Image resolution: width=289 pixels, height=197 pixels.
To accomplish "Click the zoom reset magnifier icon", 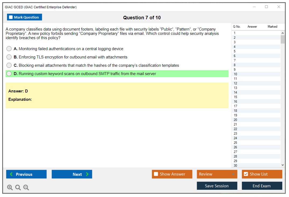I will click(x=18, y=188).
